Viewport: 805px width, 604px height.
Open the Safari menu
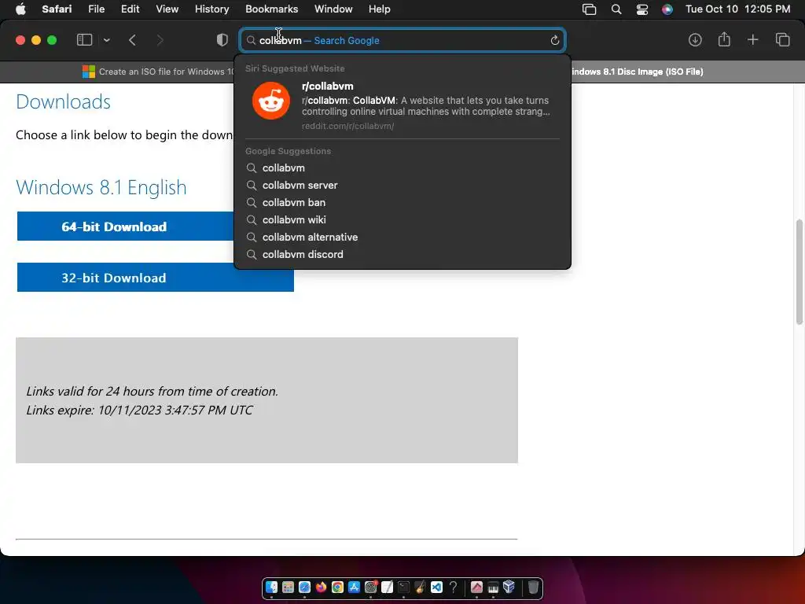pyautogui.click(x=57, y=9)
